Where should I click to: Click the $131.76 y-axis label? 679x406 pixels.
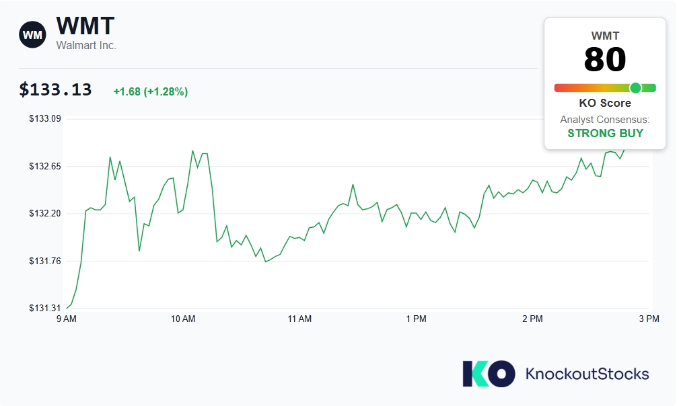pyautogui.click(x=45, y=261)
